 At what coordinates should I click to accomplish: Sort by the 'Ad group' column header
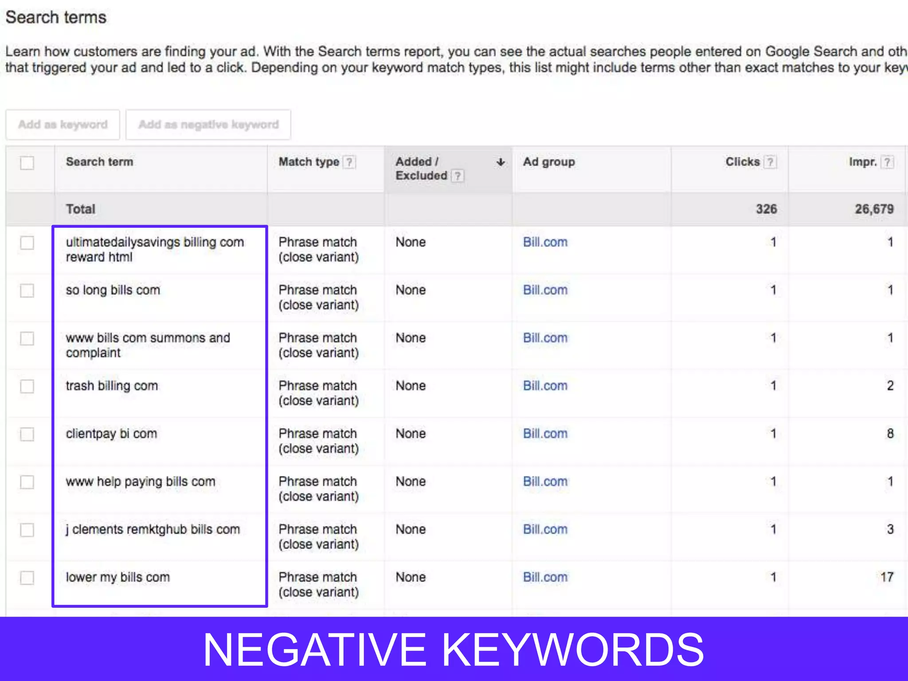(549, 162)
